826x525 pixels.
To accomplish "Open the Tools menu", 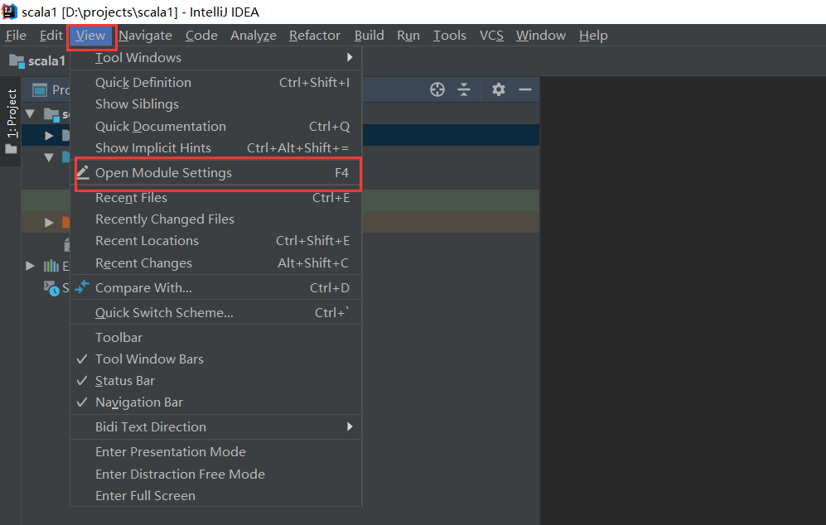I will point(449,36).
